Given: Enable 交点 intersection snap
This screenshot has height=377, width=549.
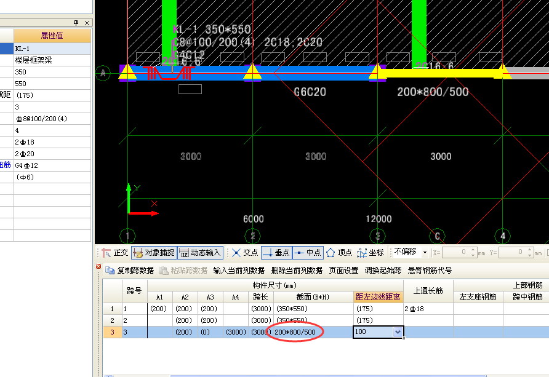Looking at the screenshot, I should pos(245,253).
